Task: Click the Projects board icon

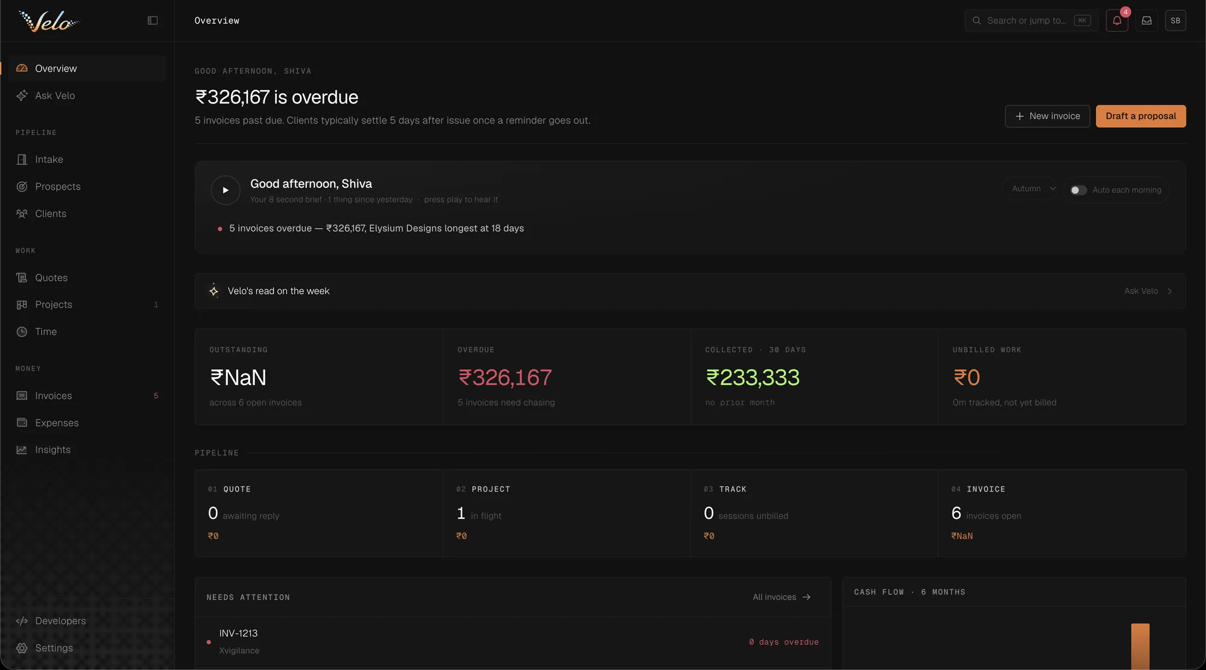Action: pos(22,305)
